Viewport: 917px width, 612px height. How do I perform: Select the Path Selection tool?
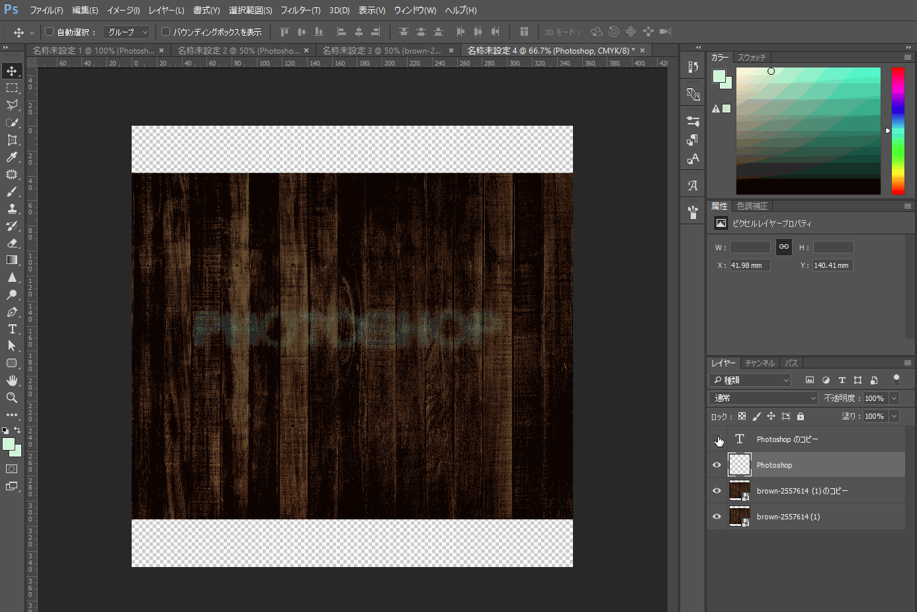pyautogui.click(x=12, y=346)
